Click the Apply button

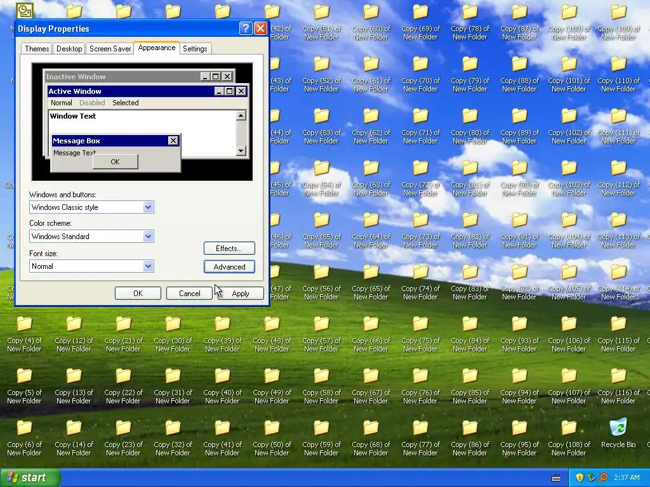pos(241,293)
